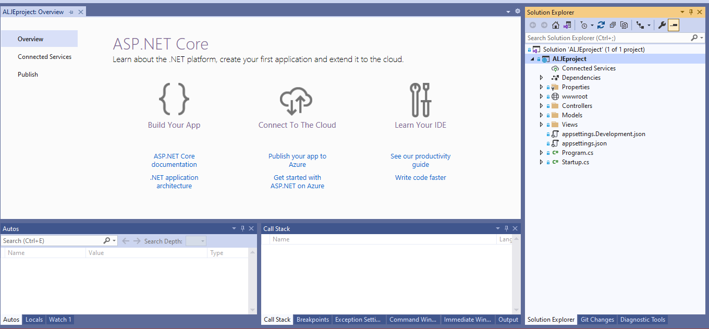The image size is (709, 329).
Task: Click the next-result arrow in Autos toolbar
Action: pos(137,241)
